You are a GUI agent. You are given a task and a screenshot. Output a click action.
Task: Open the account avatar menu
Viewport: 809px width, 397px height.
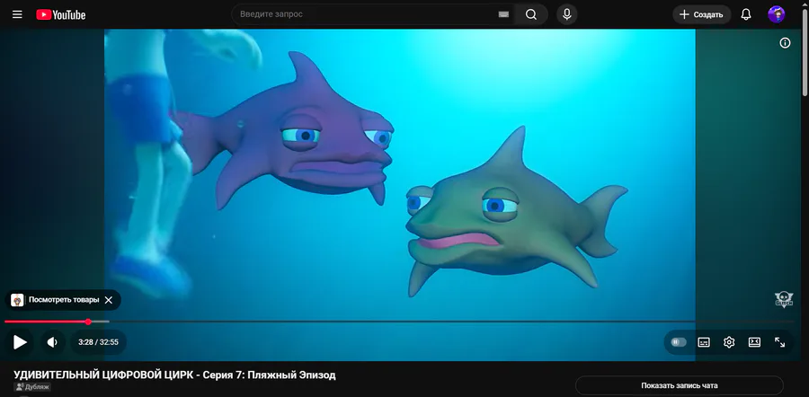tap(776, 14)
